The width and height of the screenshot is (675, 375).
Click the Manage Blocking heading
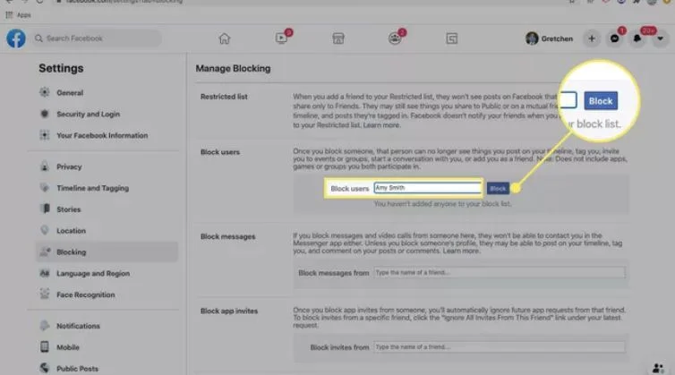233,68
